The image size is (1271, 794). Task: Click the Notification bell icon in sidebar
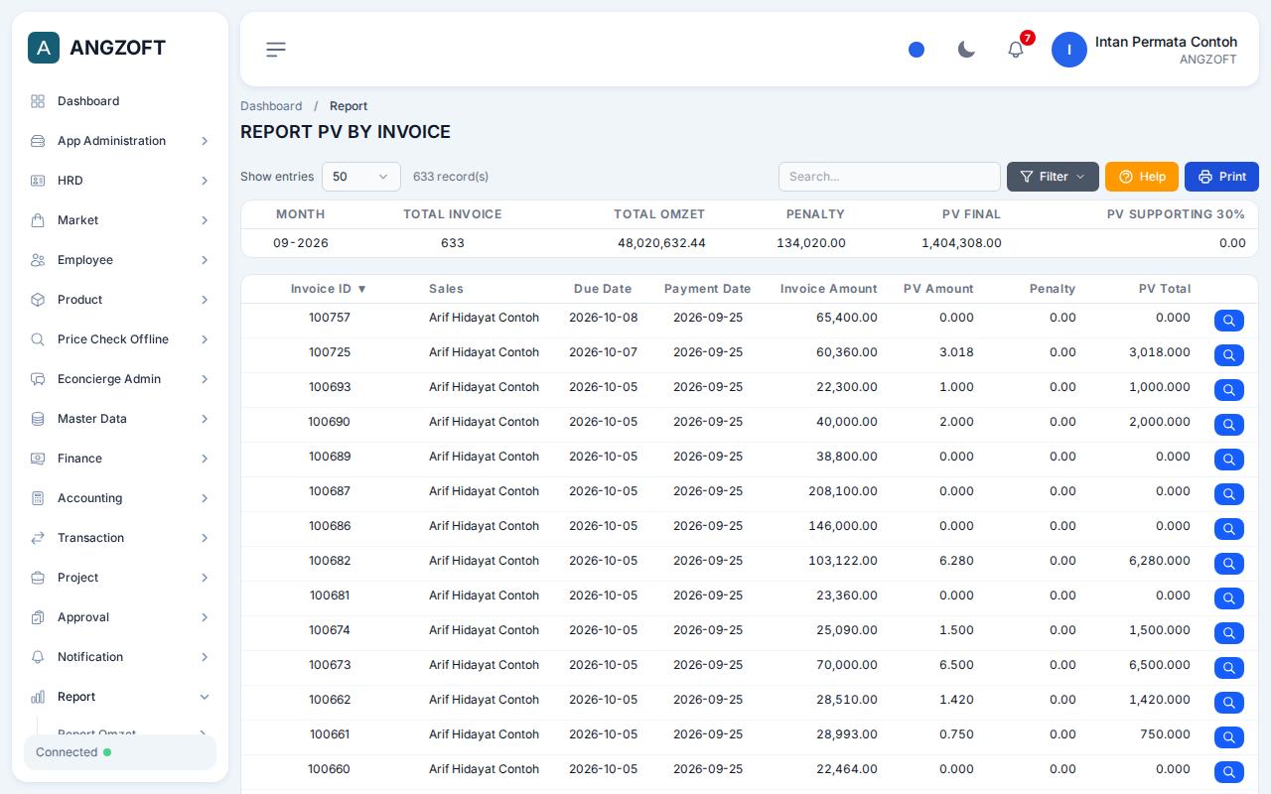[38, 657]
